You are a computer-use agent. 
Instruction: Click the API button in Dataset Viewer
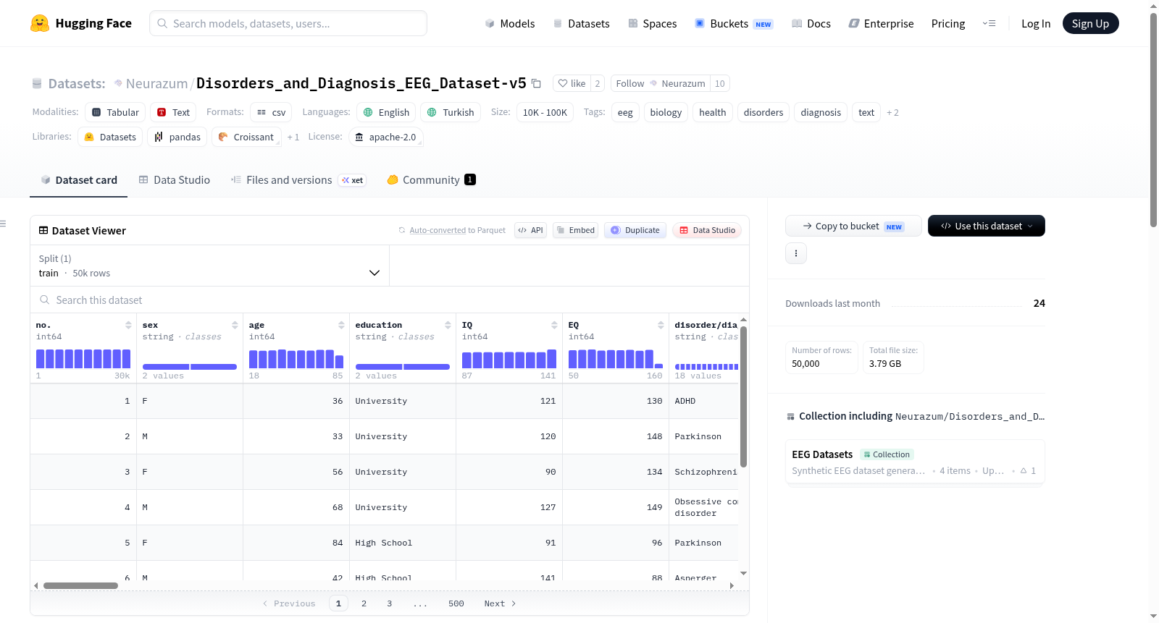530,230
